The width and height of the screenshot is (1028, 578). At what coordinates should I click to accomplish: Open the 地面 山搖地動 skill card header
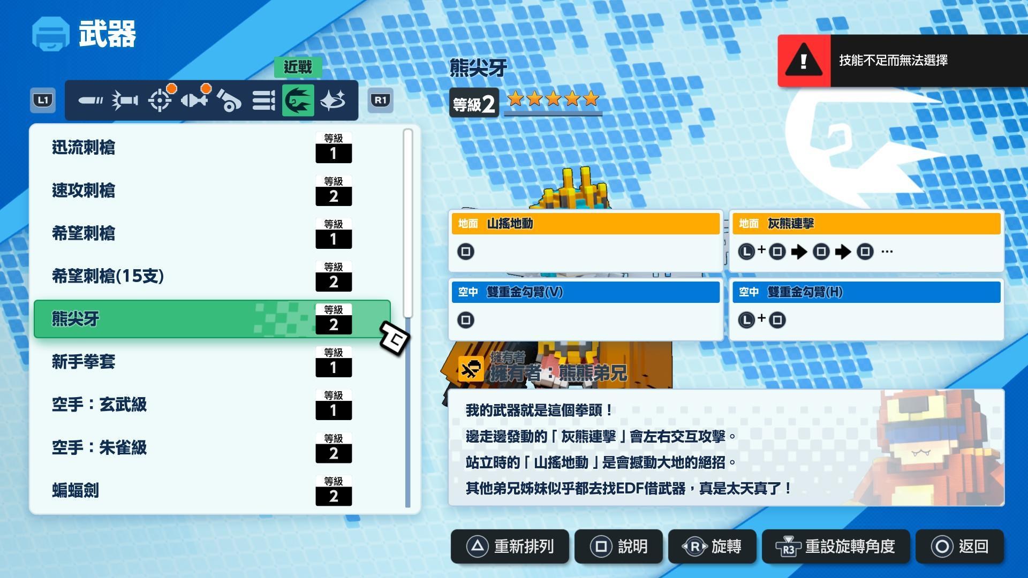click(x=585, y=223)
